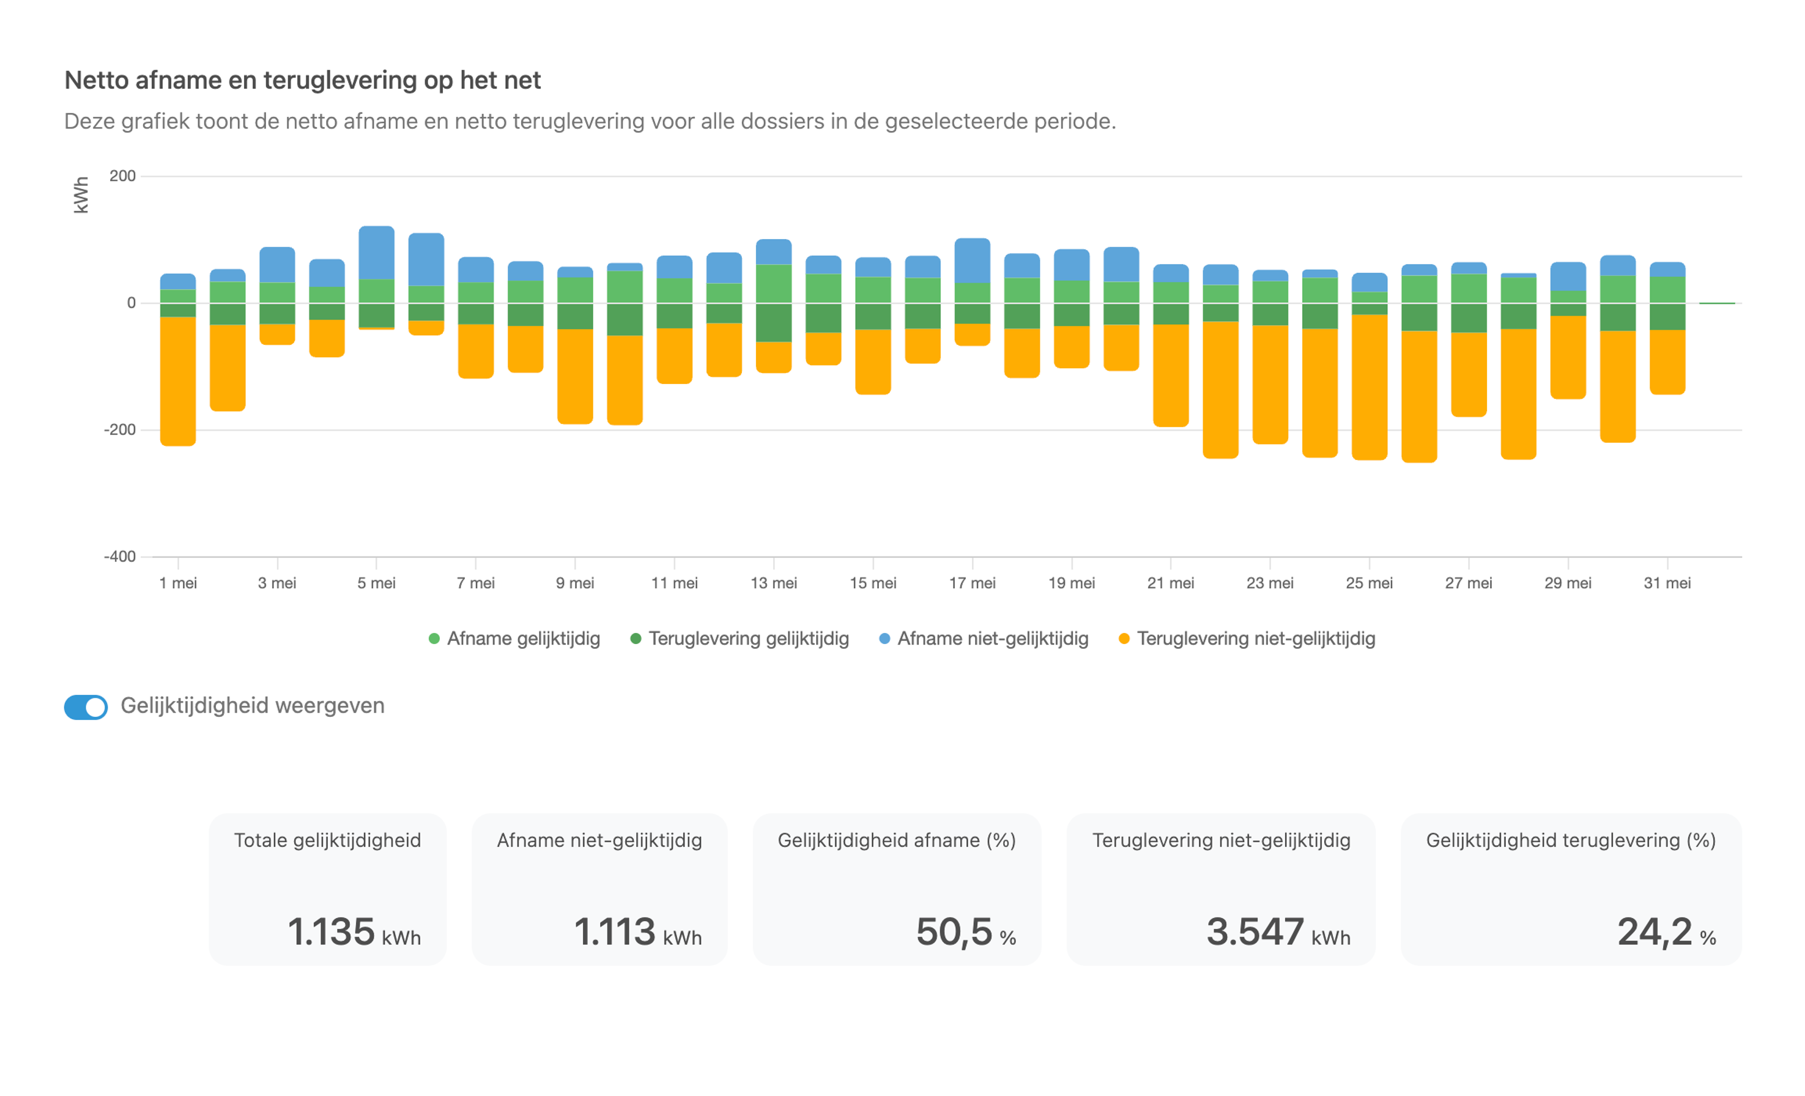Viewport: 1805px width, 1096px height.
Task: Click the green bar segment for 13 mei
Action: click(x=774, y=284)
